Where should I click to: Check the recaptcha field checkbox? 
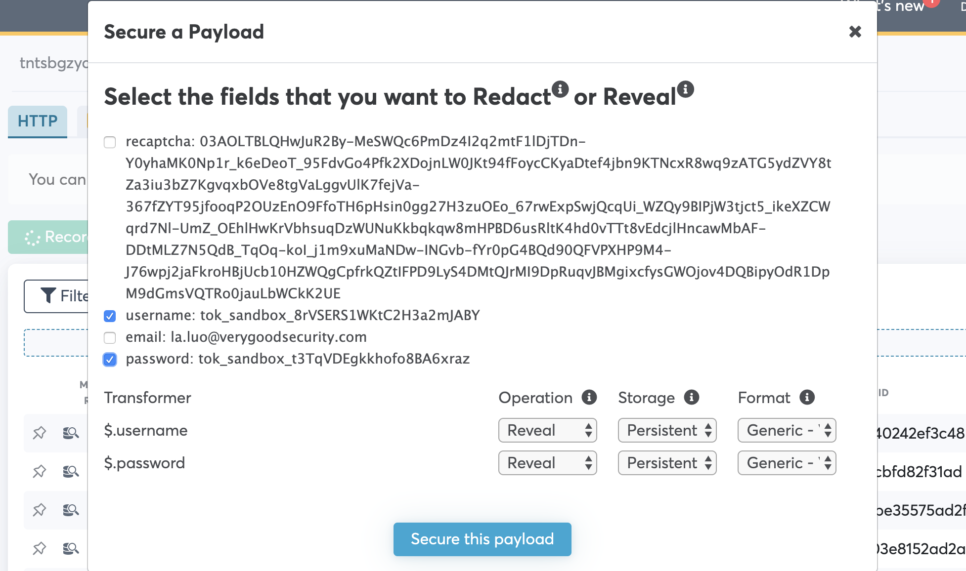point(110,142)
